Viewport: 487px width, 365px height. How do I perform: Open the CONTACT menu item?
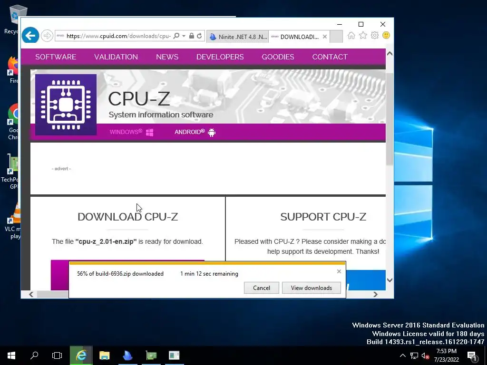click(330, 57)
